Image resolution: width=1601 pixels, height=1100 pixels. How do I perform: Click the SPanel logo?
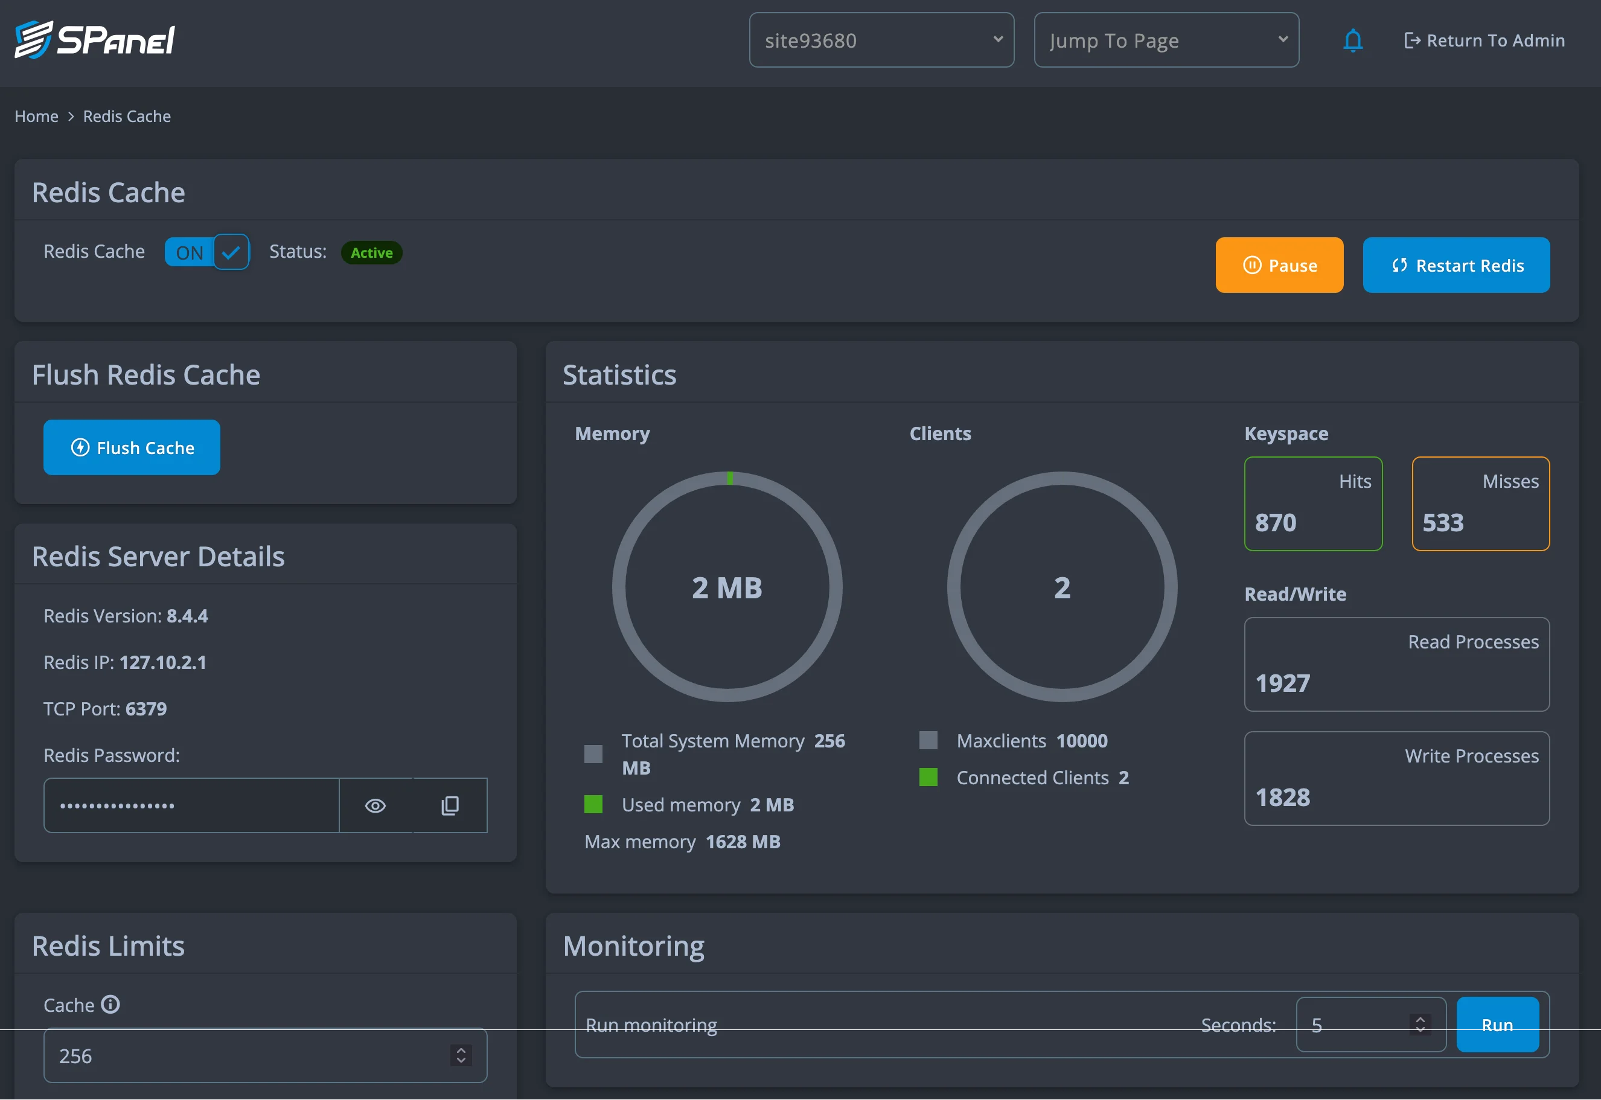94,40
